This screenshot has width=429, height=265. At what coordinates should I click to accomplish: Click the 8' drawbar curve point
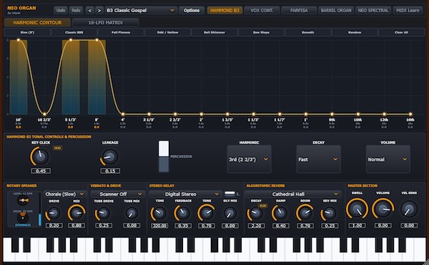(x=97, y=40)
